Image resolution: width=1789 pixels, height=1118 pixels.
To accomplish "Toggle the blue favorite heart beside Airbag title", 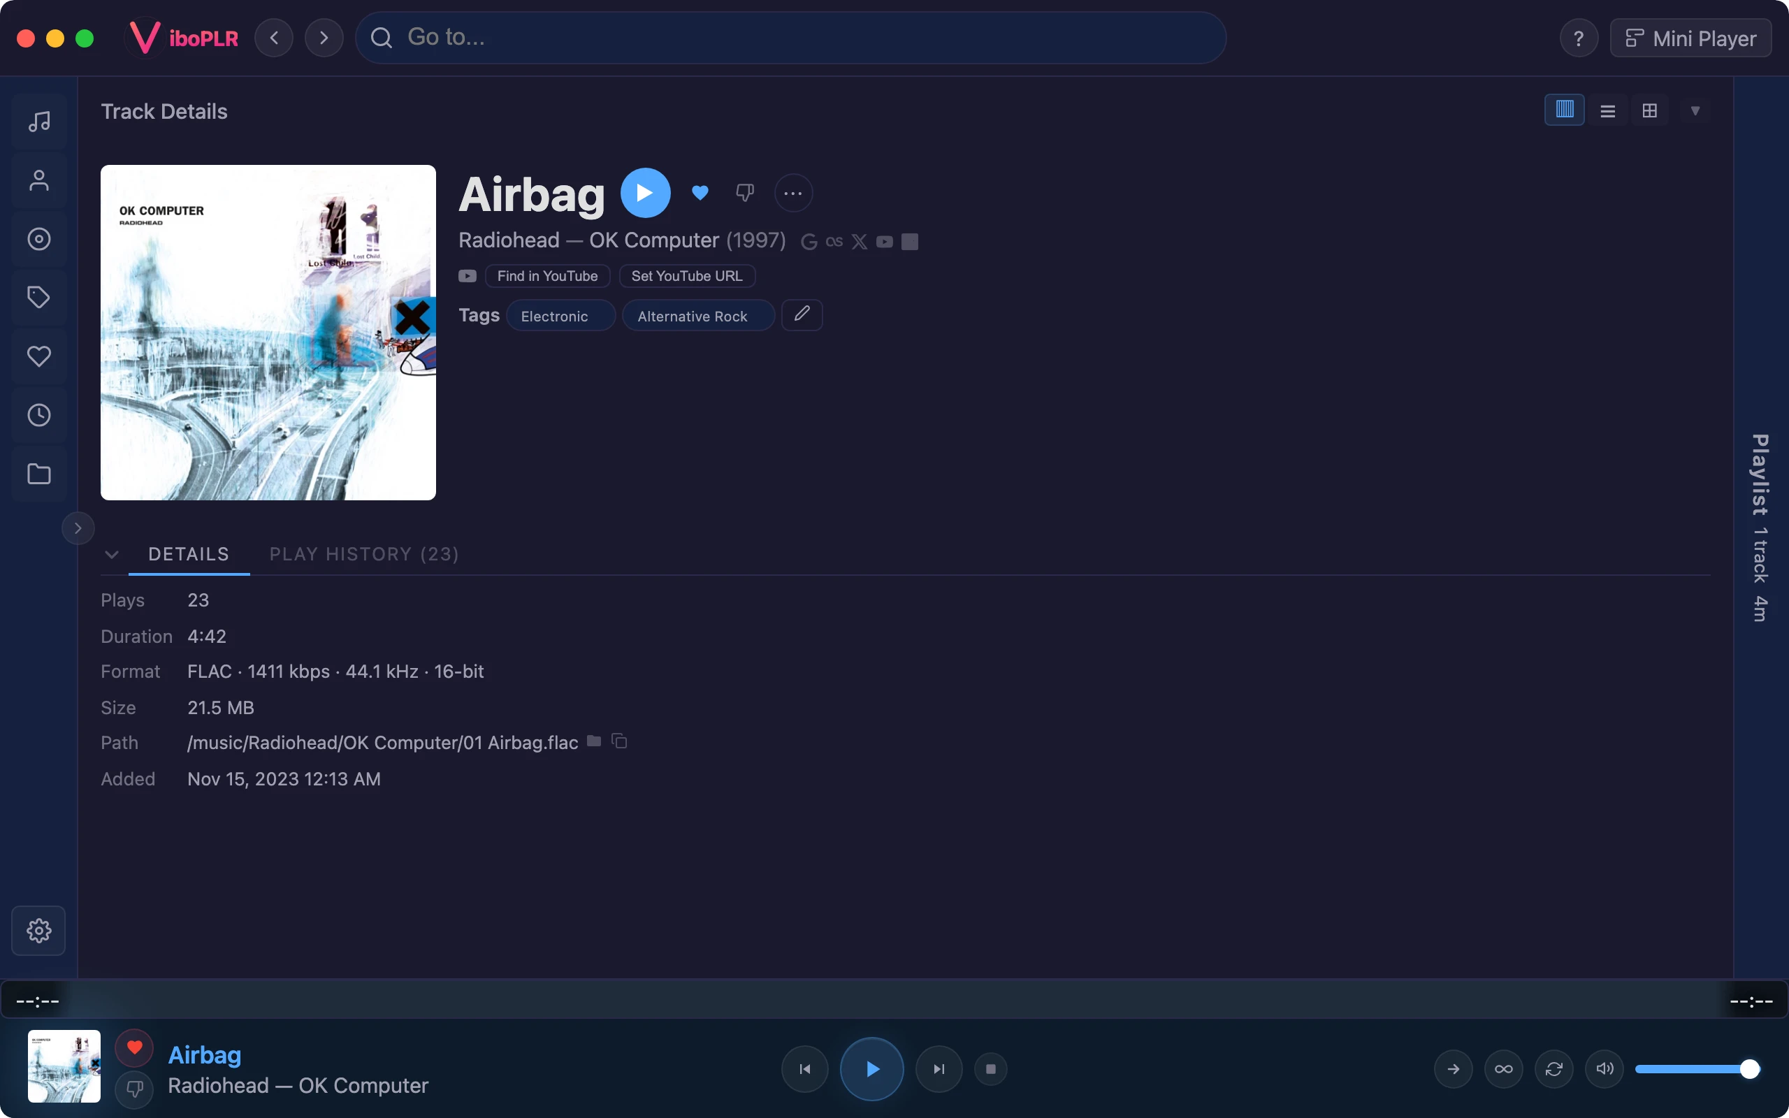I will [x=700, y=193].
